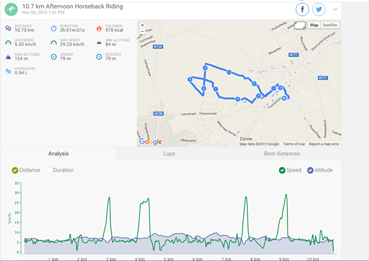
Task: Expand the workout options chevron menu
Action: click(335, 9)
